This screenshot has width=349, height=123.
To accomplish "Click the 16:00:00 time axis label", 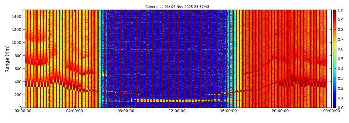I will [229, 111].
